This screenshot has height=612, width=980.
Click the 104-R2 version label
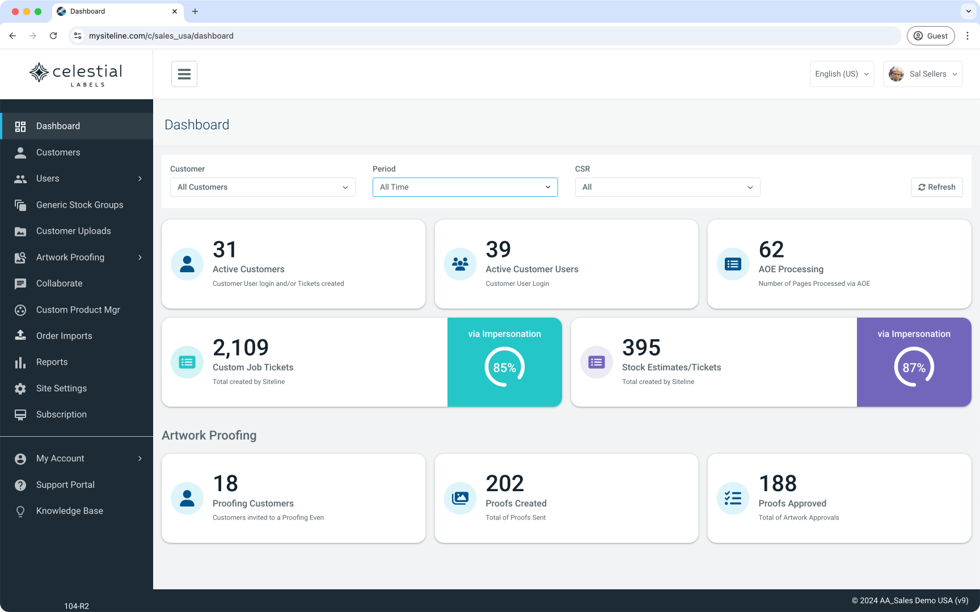point(77,606)
